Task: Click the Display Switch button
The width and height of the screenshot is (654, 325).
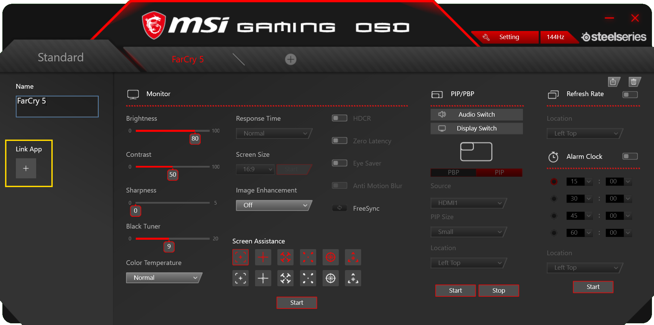Action: [x=477, y=128]
